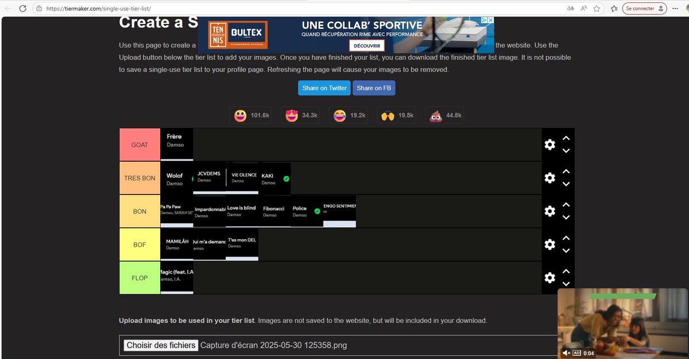Open settings gear for FLOP row
Image resolution: width=689 pixels, height=359 pixels.
(549, 278)
